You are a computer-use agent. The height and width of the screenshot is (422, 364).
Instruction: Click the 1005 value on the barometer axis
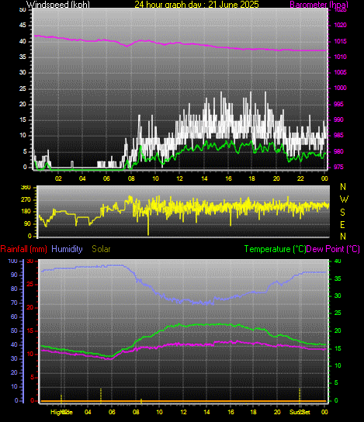pyautogui.click(x=340, y=72)
